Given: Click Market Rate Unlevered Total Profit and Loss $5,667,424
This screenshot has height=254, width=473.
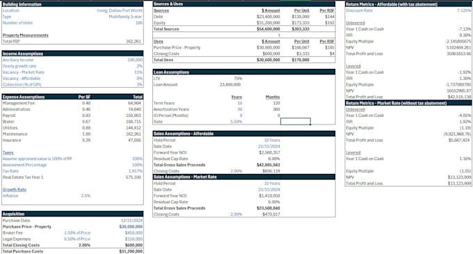Looking at the screenshot, I should tap(460, 141).
